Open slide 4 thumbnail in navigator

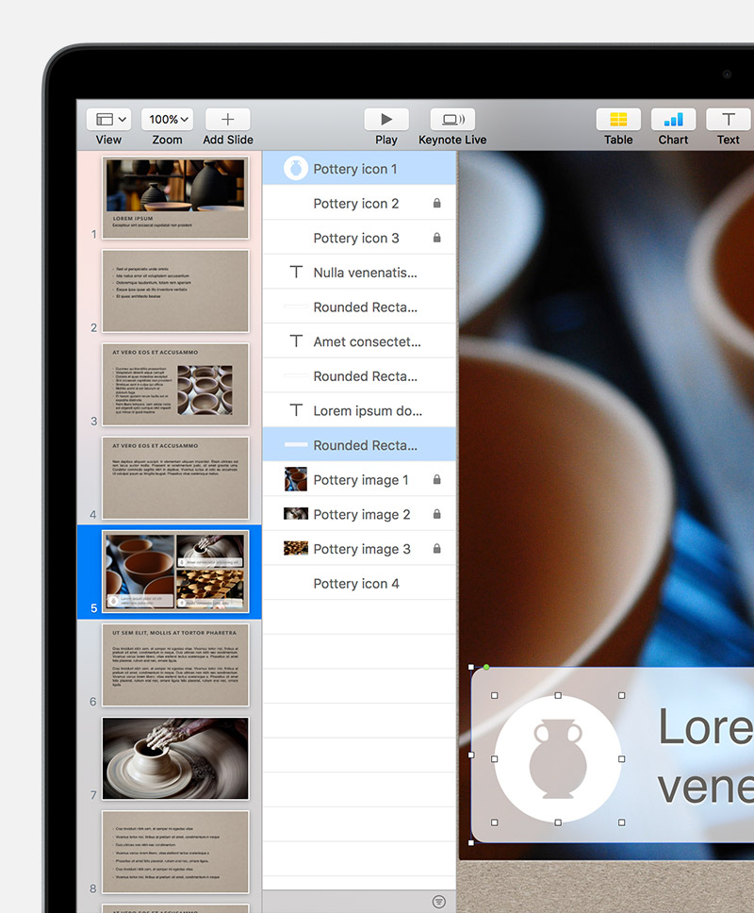pyautogui.click(x=175, y=478)
